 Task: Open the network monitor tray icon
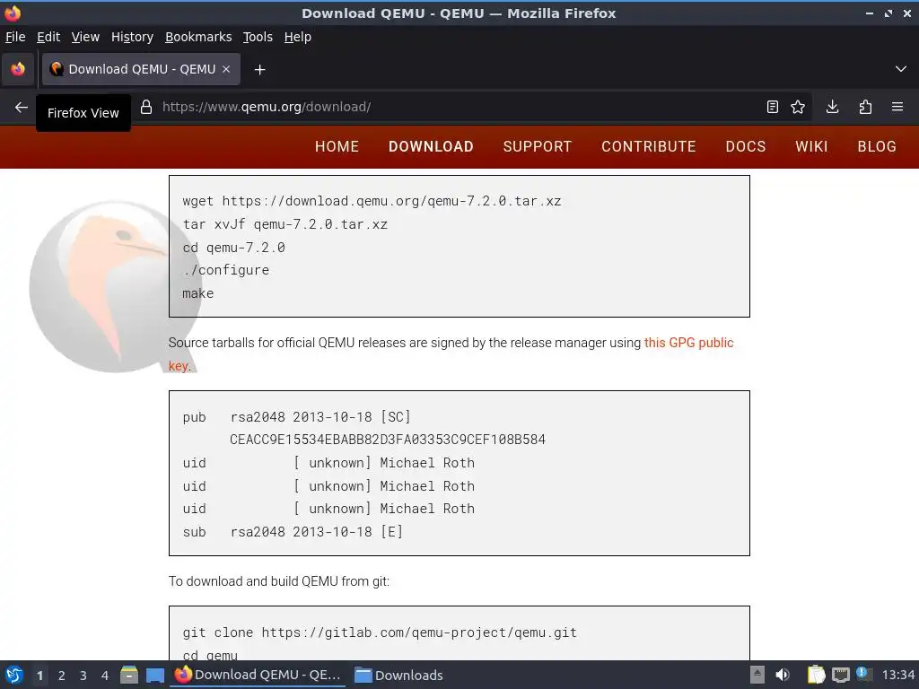841,675
